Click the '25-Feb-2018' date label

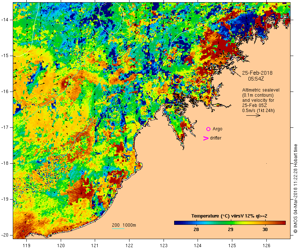257,73
